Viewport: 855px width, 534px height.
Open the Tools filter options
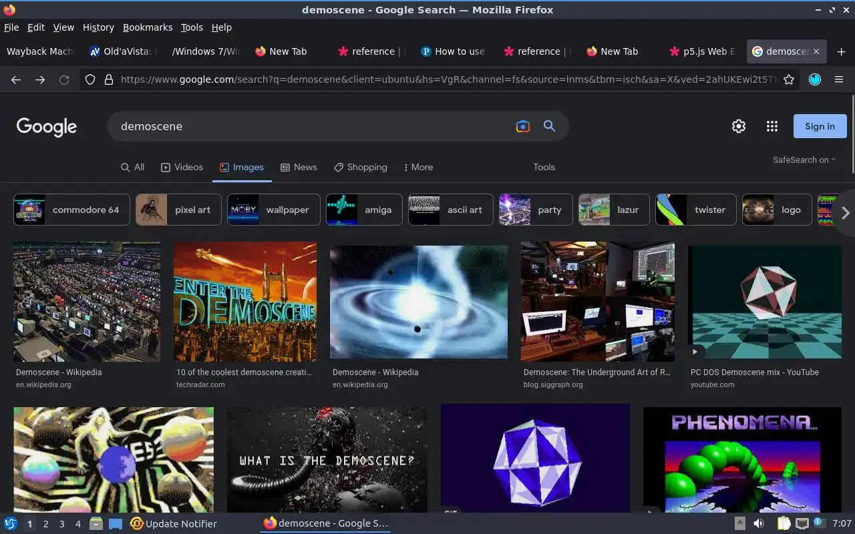[x=544, y=167]
